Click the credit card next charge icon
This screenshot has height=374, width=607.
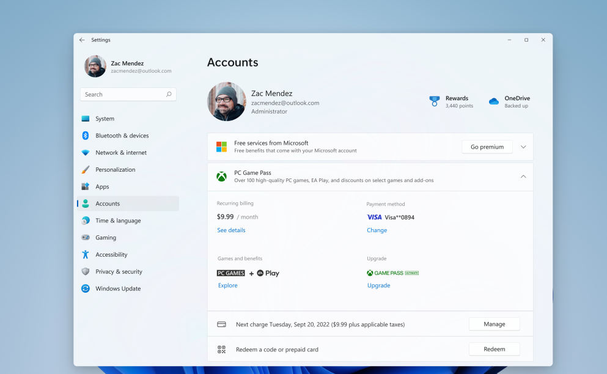221,324
